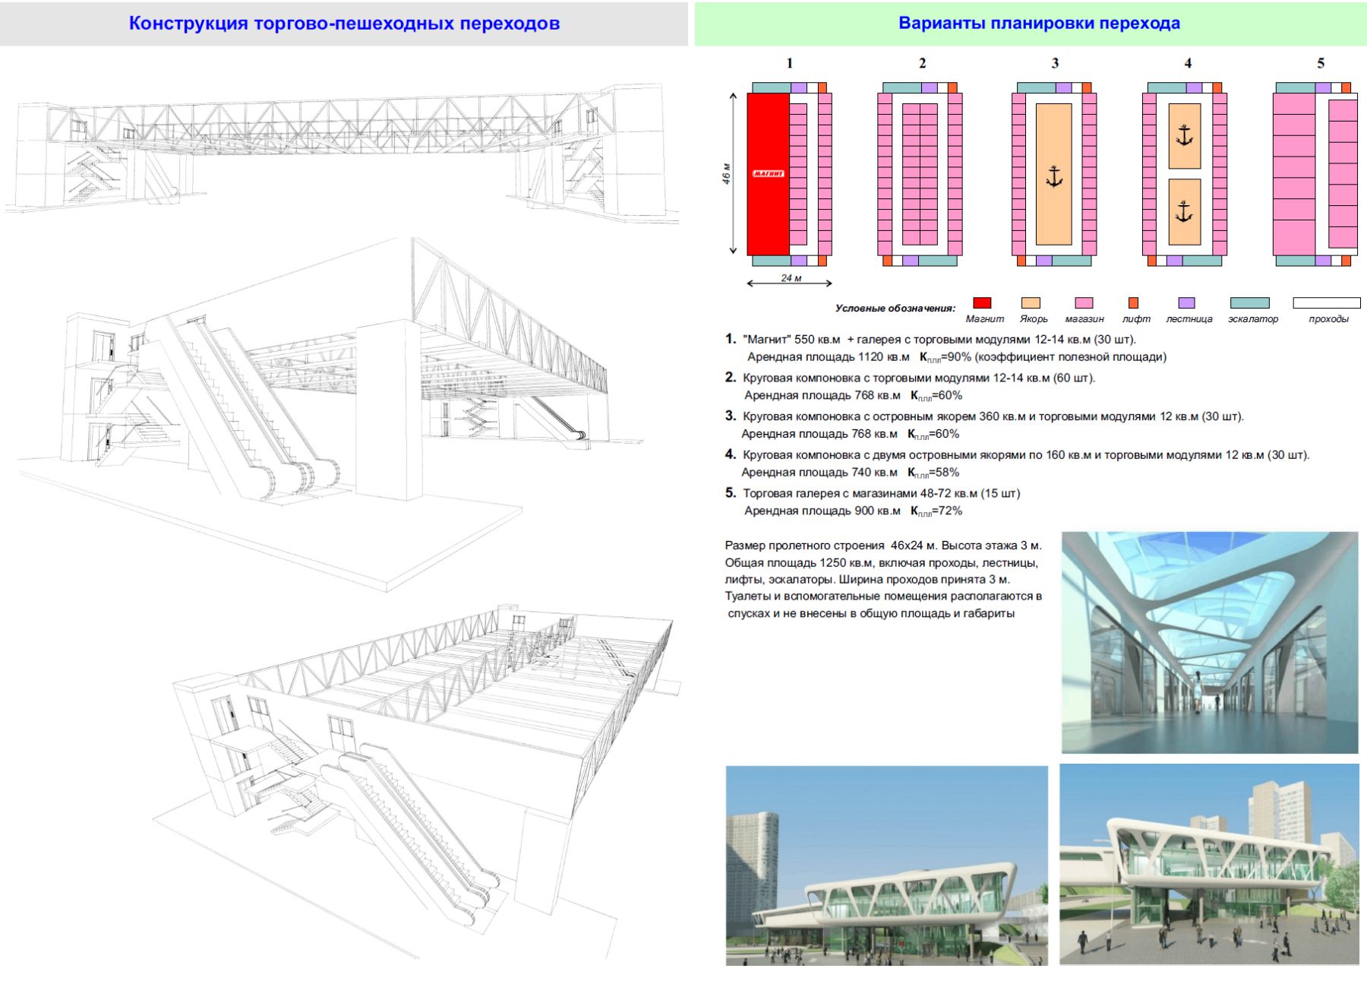Click the teal эскалатор legend swatch

click(1249, 302)
